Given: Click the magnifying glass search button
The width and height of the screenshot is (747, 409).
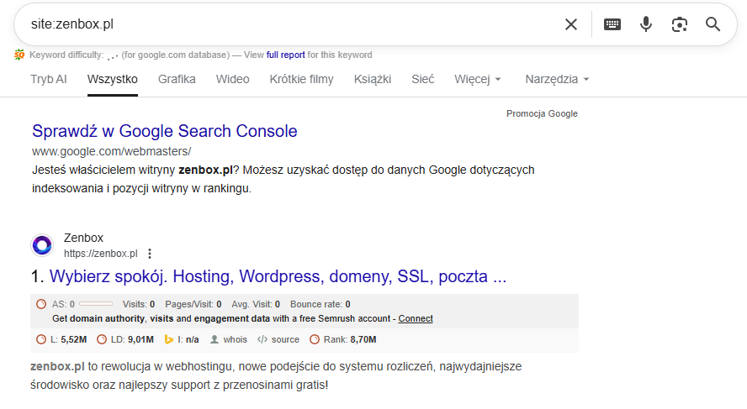Looking at the screenshot, I should click(713, 24).
